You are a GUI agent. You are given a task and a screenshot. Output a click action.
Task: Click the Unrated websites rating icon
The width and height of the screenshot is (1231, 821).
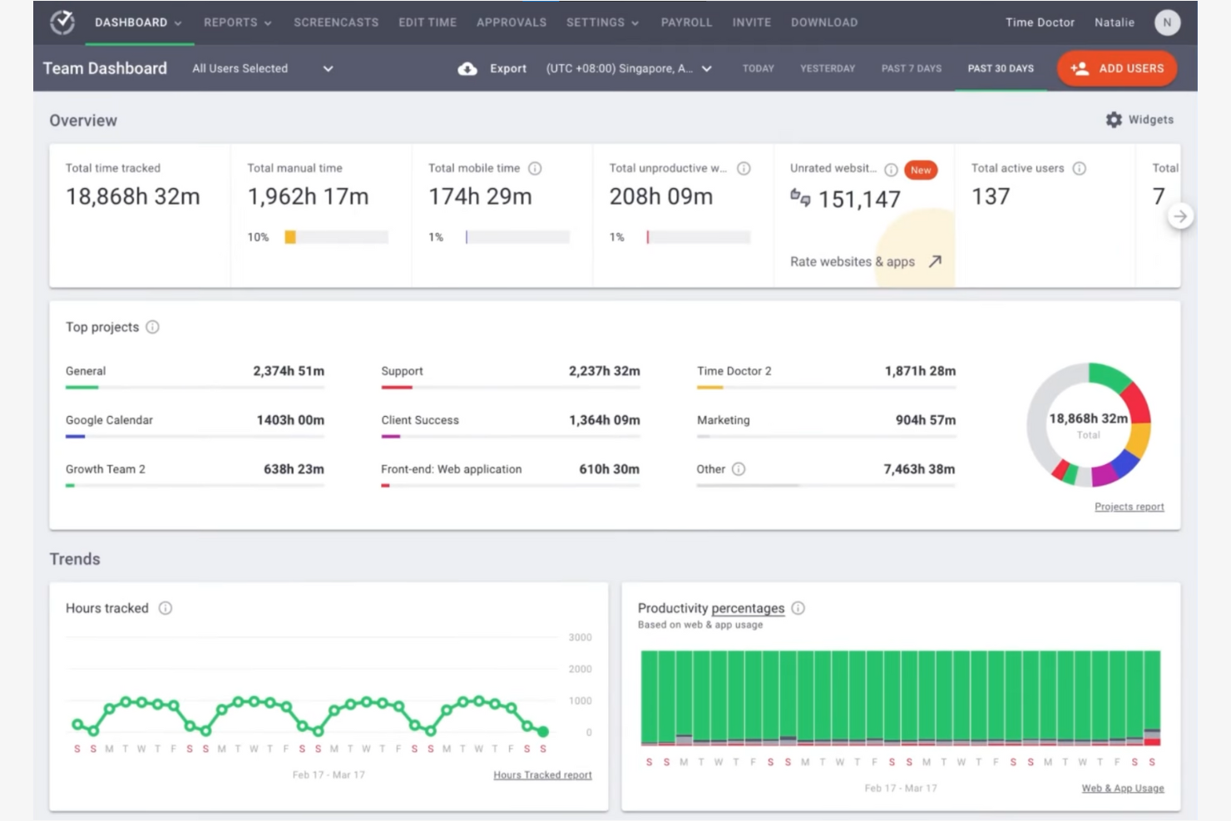pos(799,200)
